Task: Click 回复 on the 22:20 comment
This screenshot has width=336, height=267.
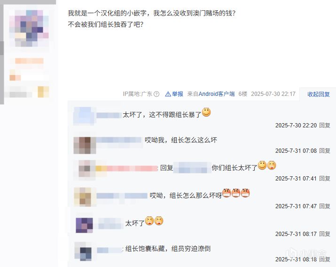Action: point(325,125)
